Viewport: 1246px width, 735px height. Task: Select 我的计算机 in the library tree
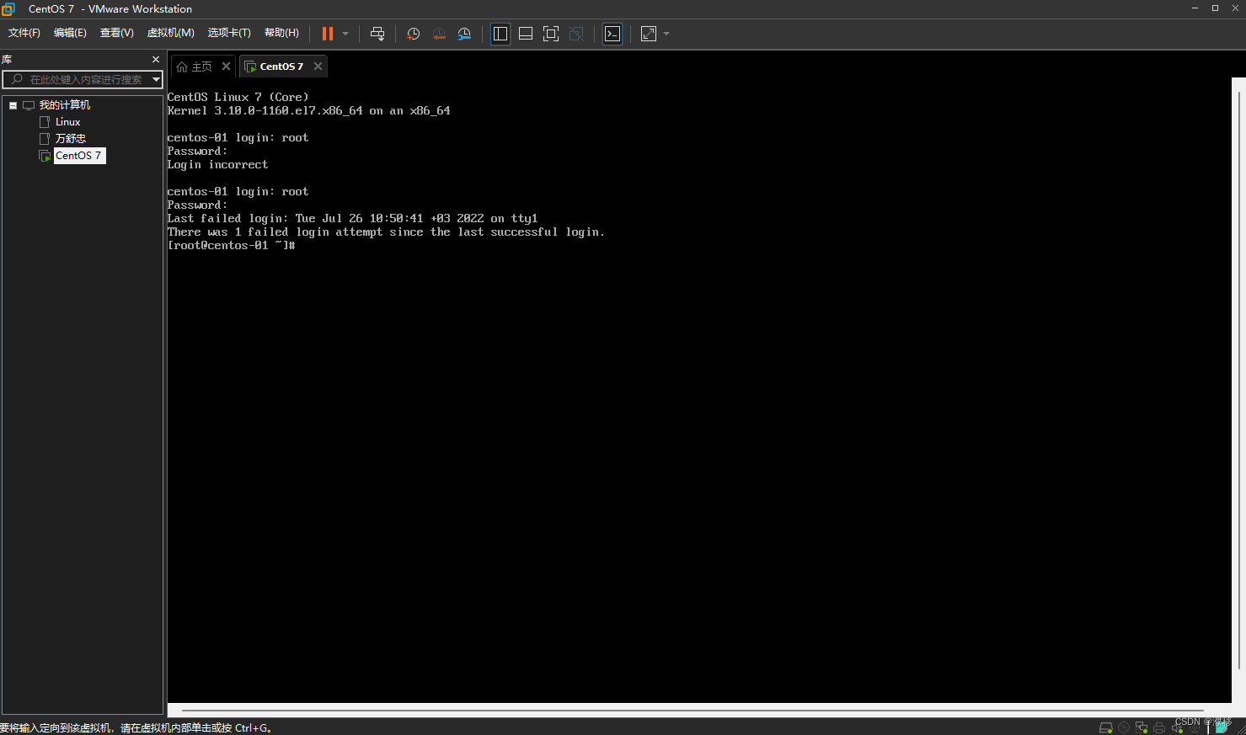(65, 105)
